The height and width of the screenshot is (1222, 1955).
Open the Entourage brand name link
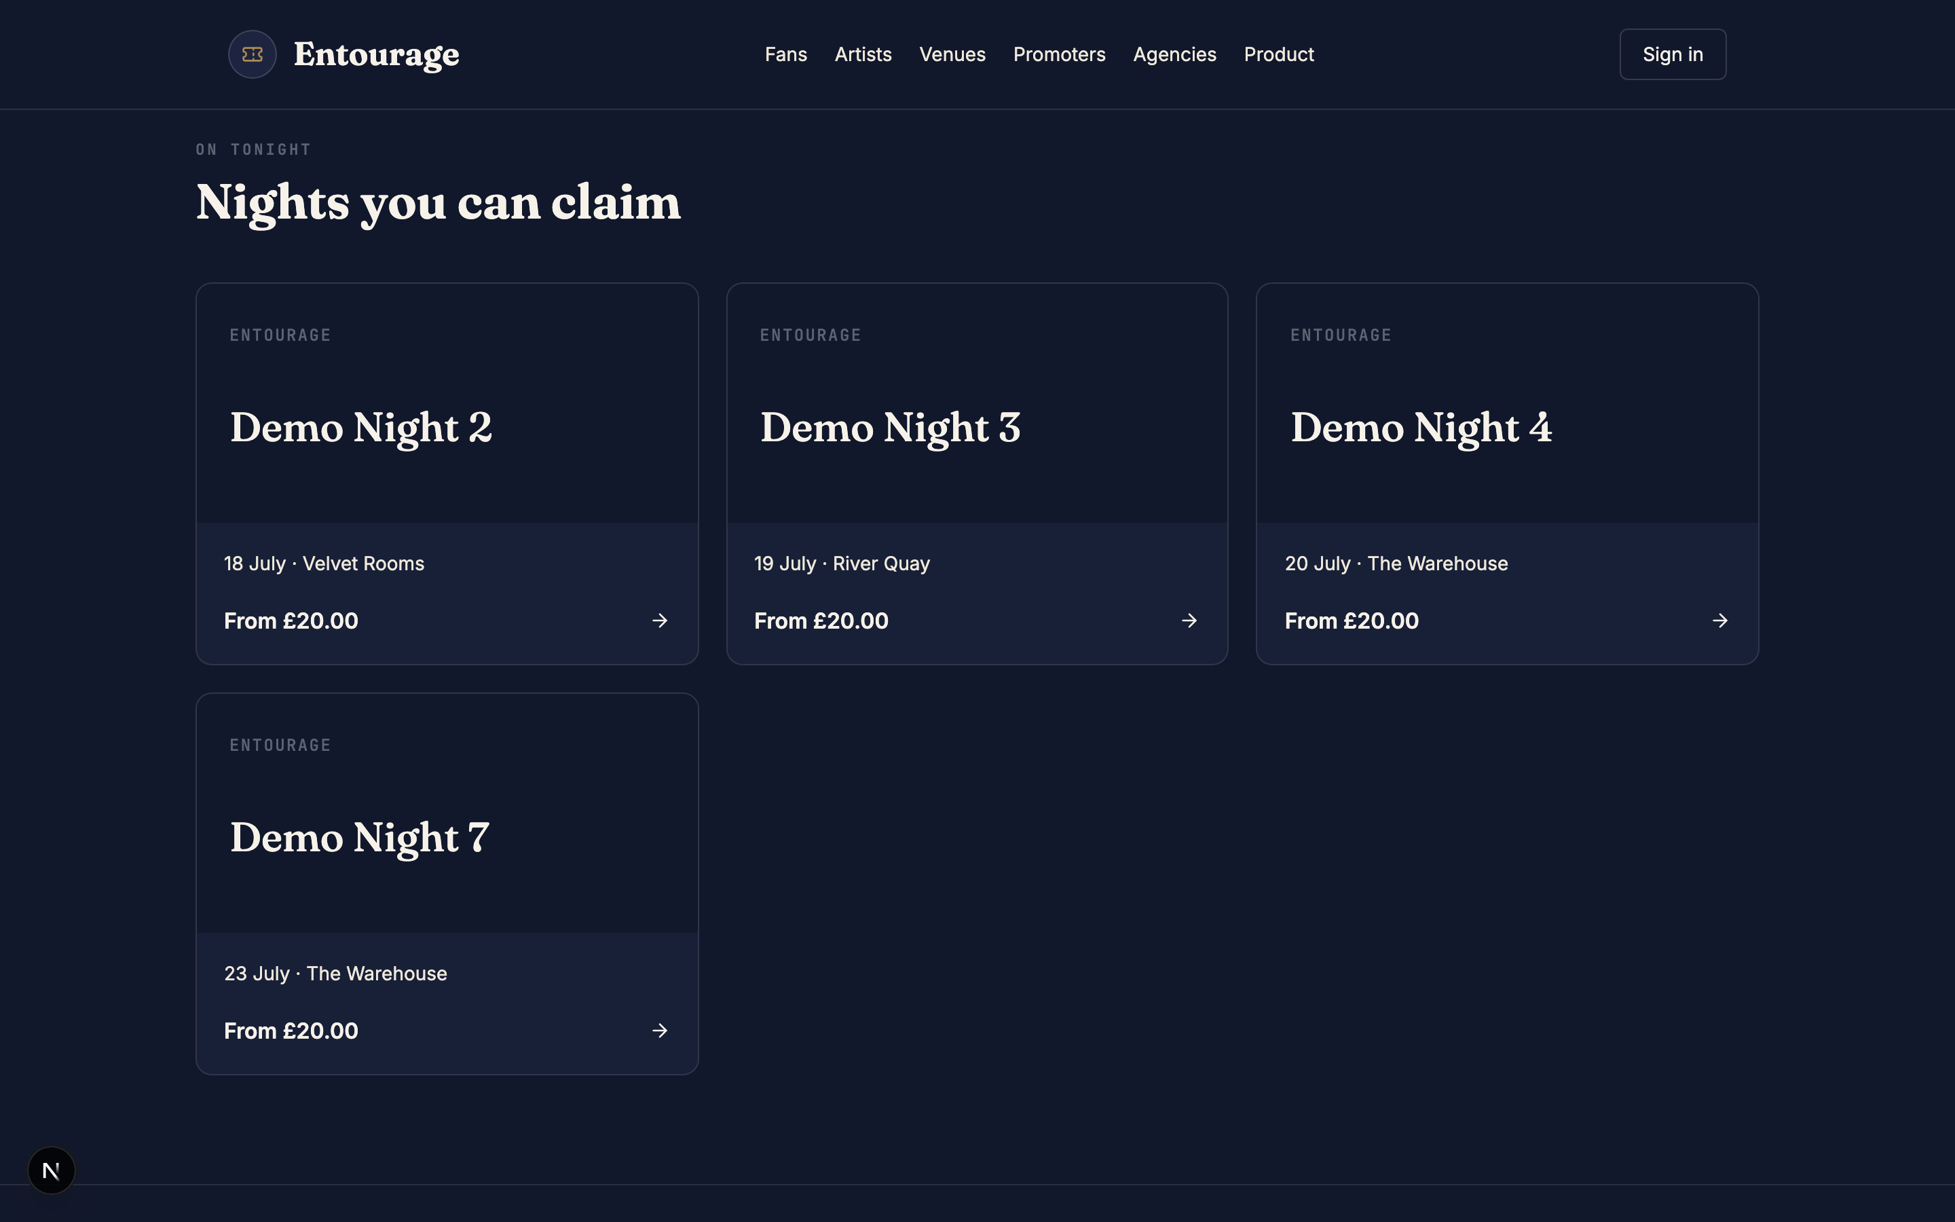point(377,55)
